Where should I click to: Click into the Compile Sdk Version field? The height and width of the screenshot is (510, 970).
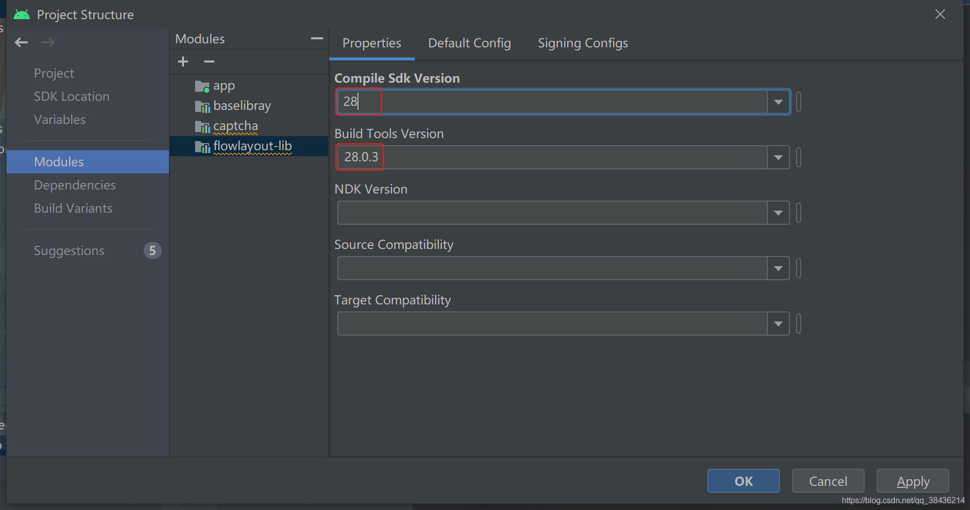pos(552,102)
